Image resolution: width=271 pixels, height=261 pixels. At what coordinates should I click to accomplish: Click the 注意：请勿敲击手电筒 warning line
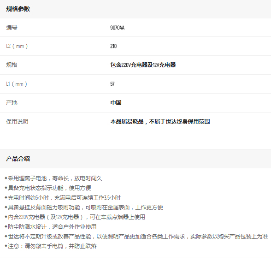click(51, 246)
